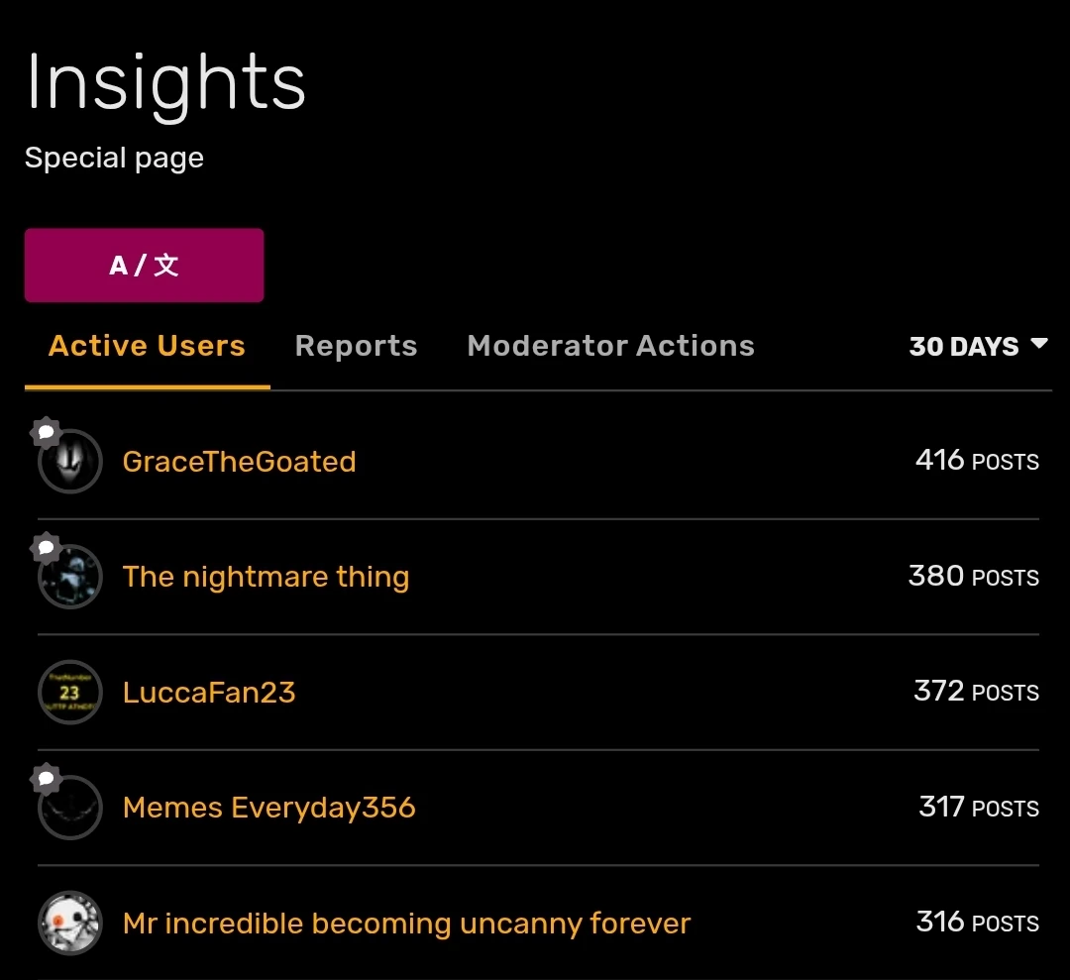The image size is (1070, 980).
Task: Click the language translation A/文 button
Action: click(x=144, y=266)
